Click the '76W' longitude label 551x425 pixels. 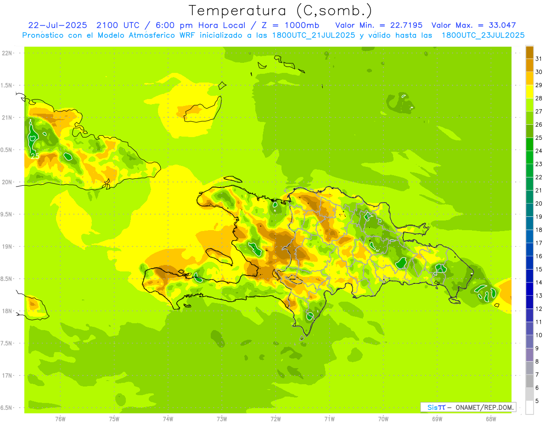click(60, 419)
